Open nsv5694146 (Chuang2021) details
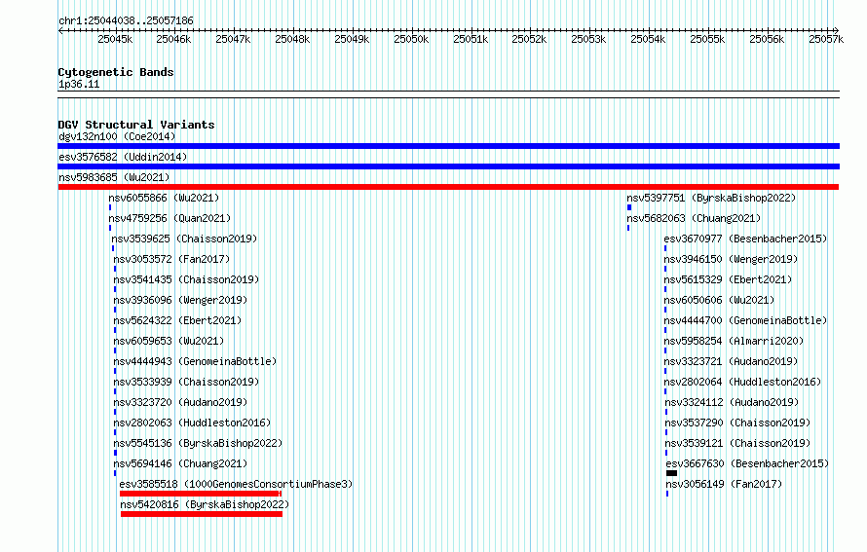 tap(180, 463)
